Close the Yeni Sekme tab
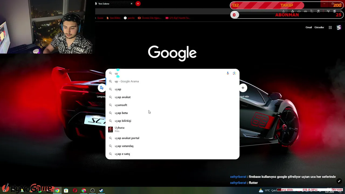345x194 pixels. point(132,4)
